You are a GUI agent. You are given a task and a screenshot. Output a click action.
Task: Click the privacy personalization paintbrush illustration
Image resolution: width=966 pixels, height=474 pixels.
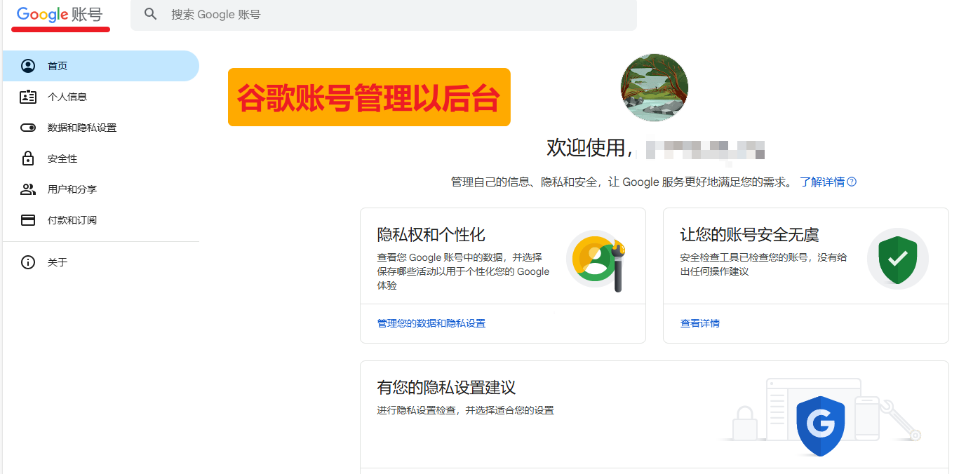tap(596, 260)
